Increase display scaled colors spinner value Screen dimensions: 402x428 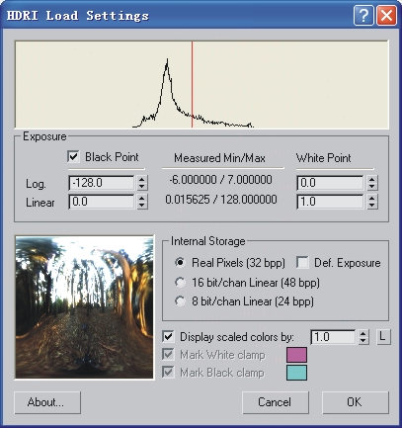pyautogui.click(x=362, y=333)
